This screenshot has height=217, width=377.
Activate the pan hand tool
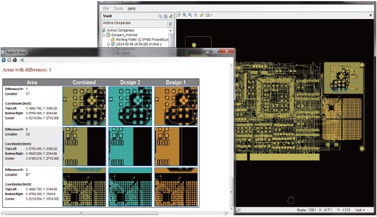(x=195, y=15)
